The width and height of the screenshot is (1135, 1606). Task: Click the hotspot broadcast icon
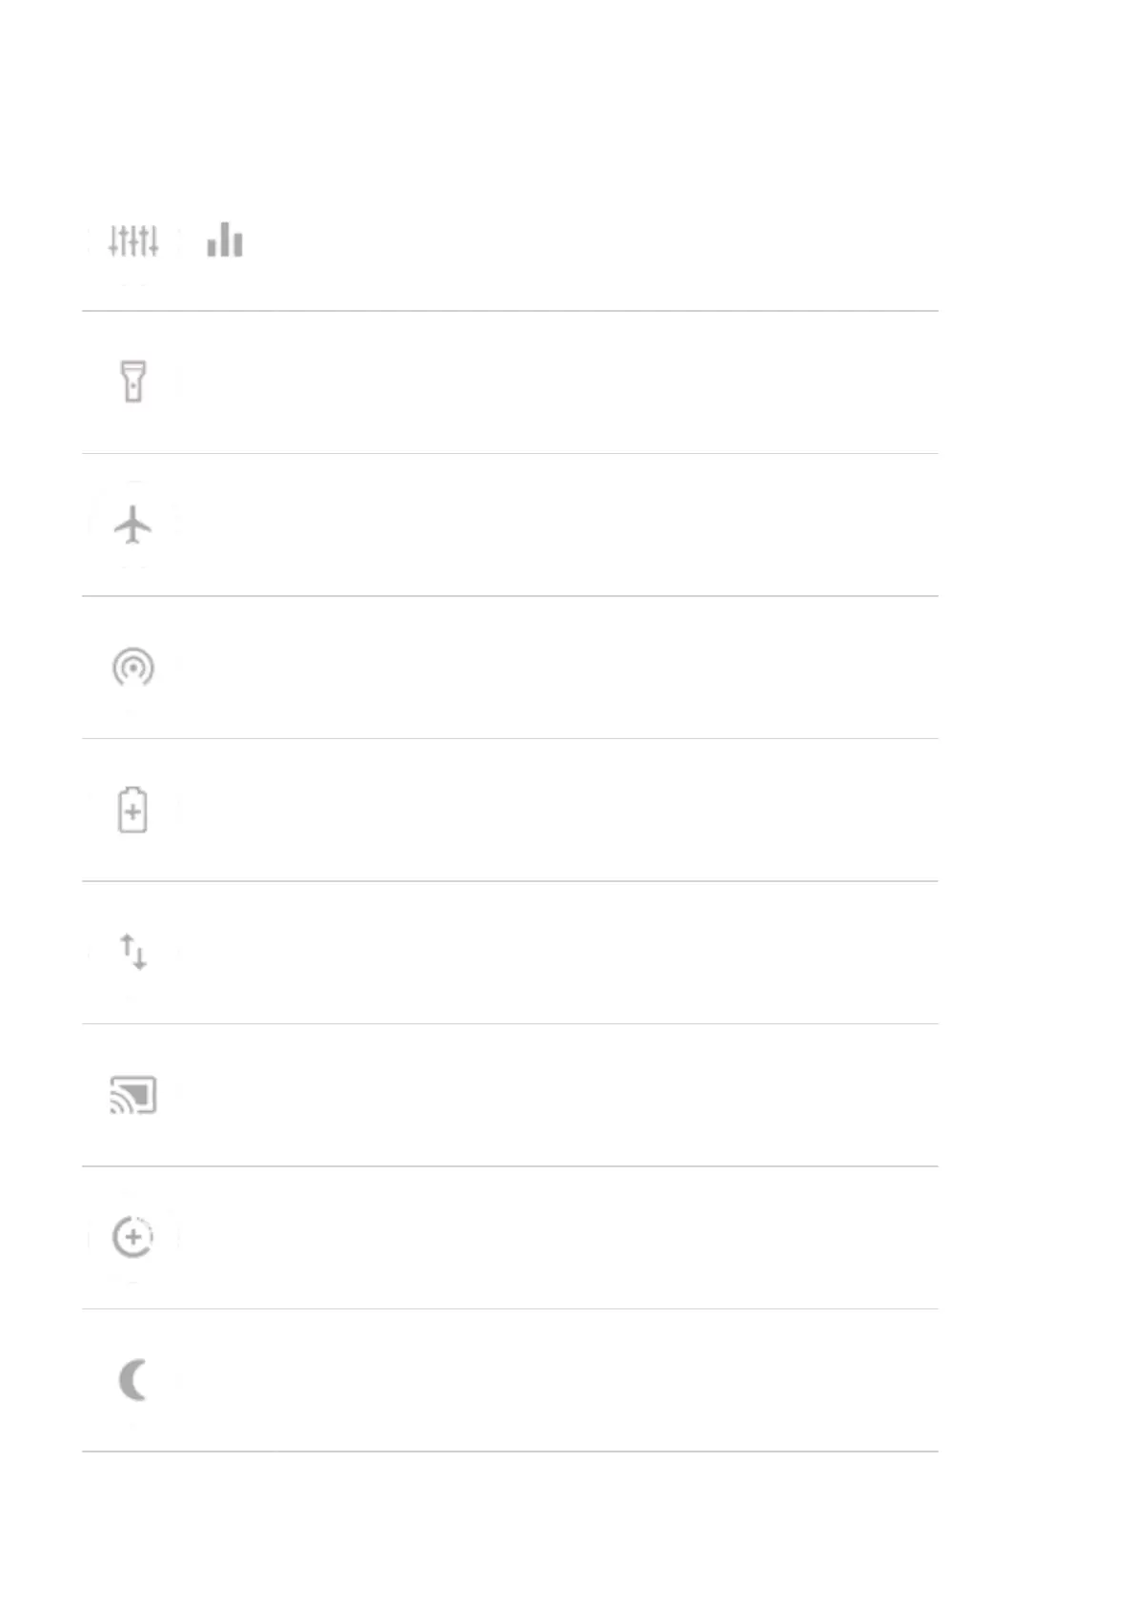[133, 667]
